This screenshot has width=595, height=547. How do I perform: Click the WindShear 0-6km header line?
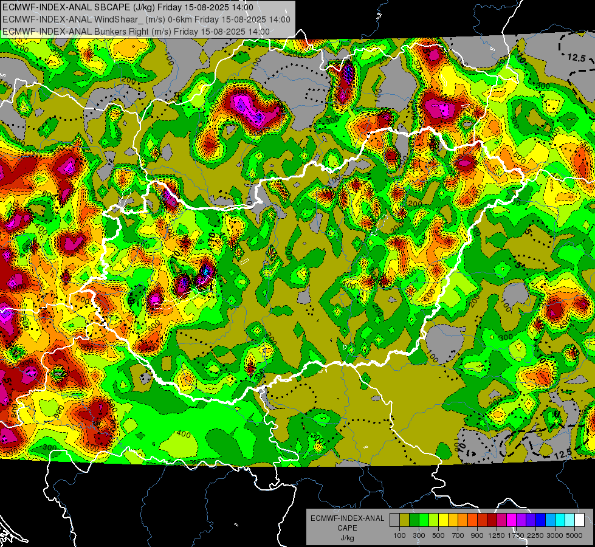146,19
